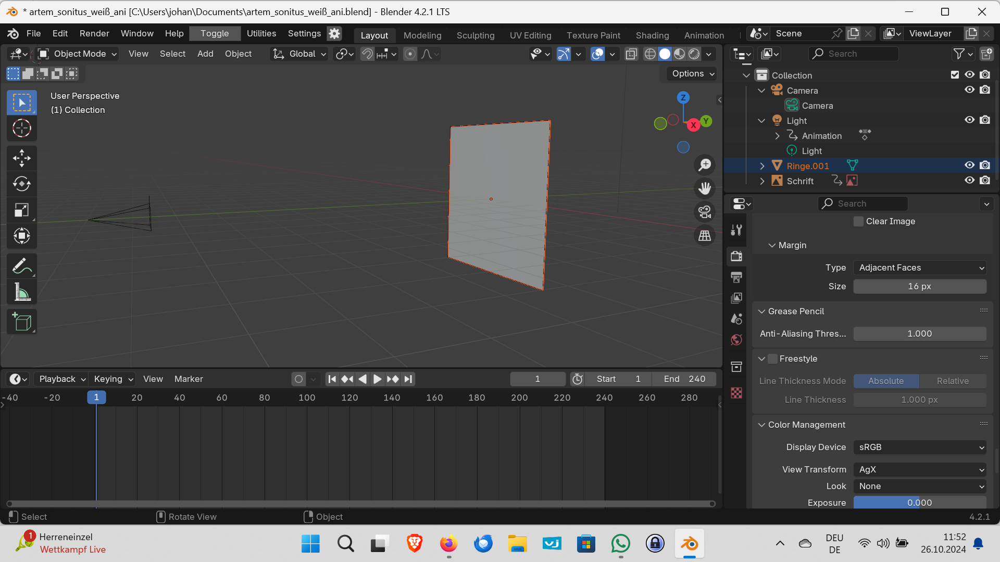Image resolution: width=1000 pixels, height=562 pixels.
Task: Switch to the Sculpting workspace tab
Action: point(475,35)
